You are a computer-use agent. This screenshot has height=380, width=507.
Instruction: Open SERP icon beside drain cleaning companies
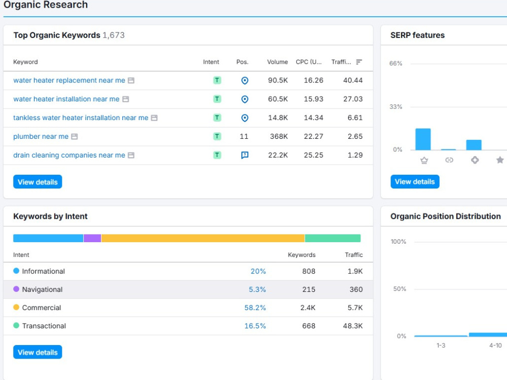[131, 156]
